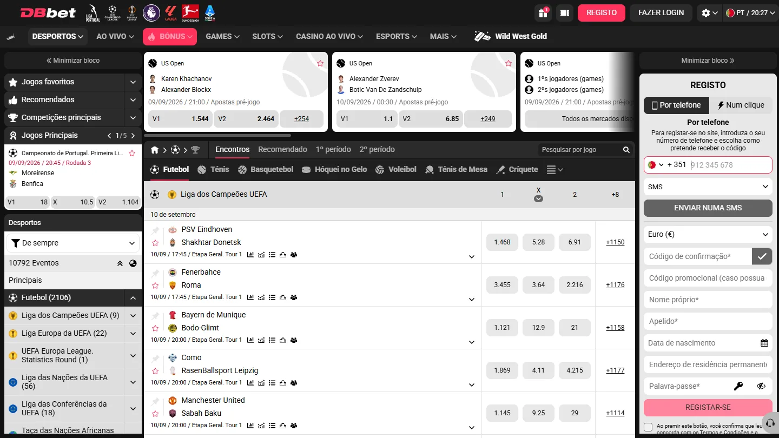The image size is (779, 438).
Task: Click the globe icon beside 10792 Eventos
Action: pos(133,263)
